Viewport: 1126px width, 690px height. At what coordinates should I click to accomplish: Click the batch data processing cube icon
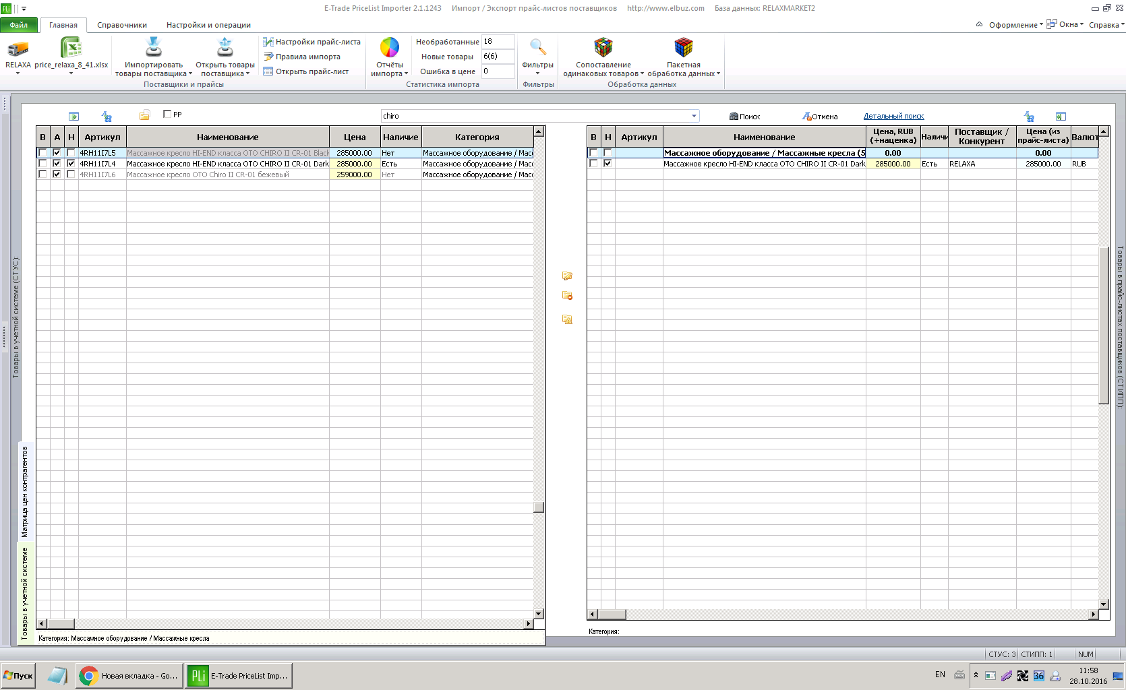[684, 47]
